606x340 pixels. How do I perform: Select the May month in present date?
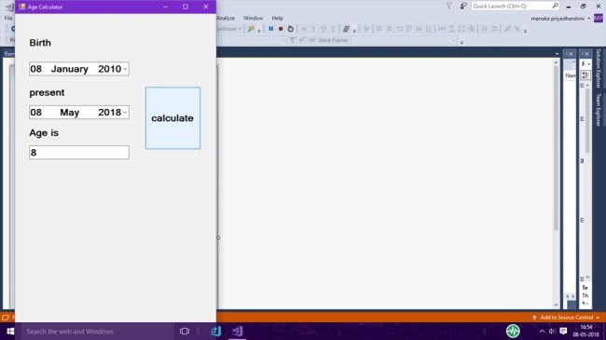tap(70, 113)
